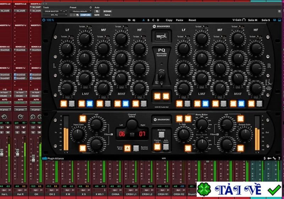Toggle the Mid/Side button
Image resolution: width=284 pixels, height=199 pixels.
[x=161, y=134]
